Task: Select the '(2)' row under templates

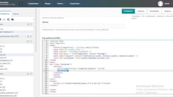Action: (17, 29)
